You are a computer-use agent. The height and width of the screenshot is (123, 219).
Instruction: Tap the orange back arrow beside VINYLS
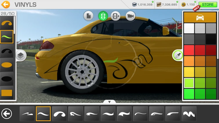(6, 4)
